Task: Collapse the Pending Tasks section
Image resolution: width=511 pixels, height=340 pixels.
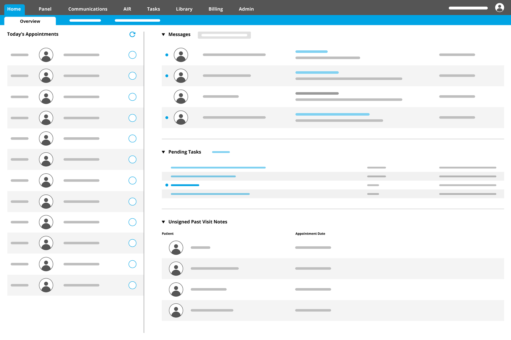Action: coord(164,152)
